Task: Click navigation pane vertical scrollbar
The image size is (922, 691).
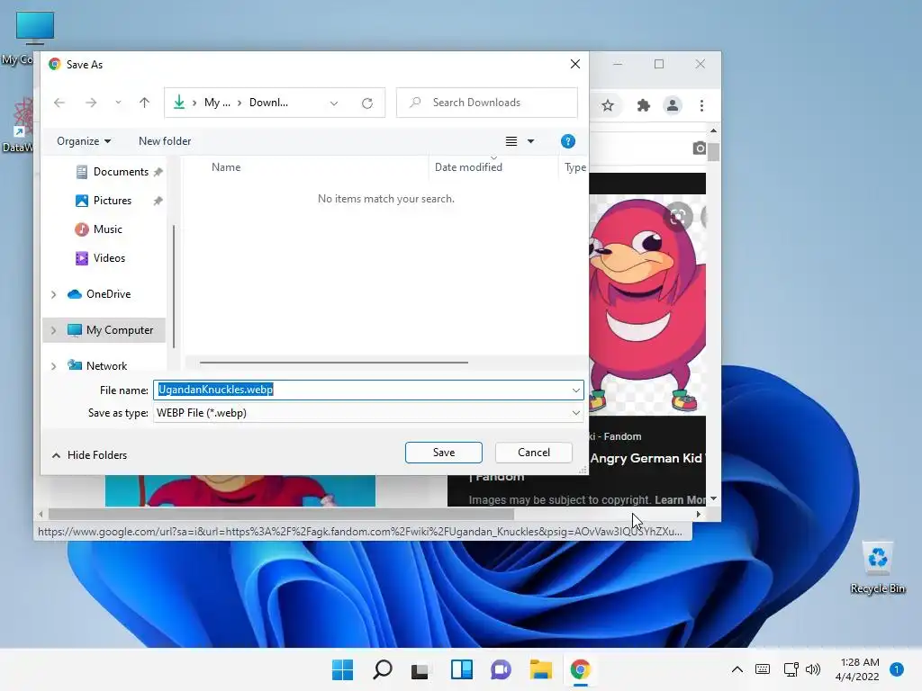Action: 174,285
